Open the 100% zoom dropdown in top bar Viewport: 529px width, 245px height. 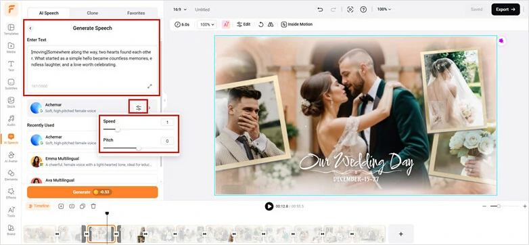pos(384,9)
